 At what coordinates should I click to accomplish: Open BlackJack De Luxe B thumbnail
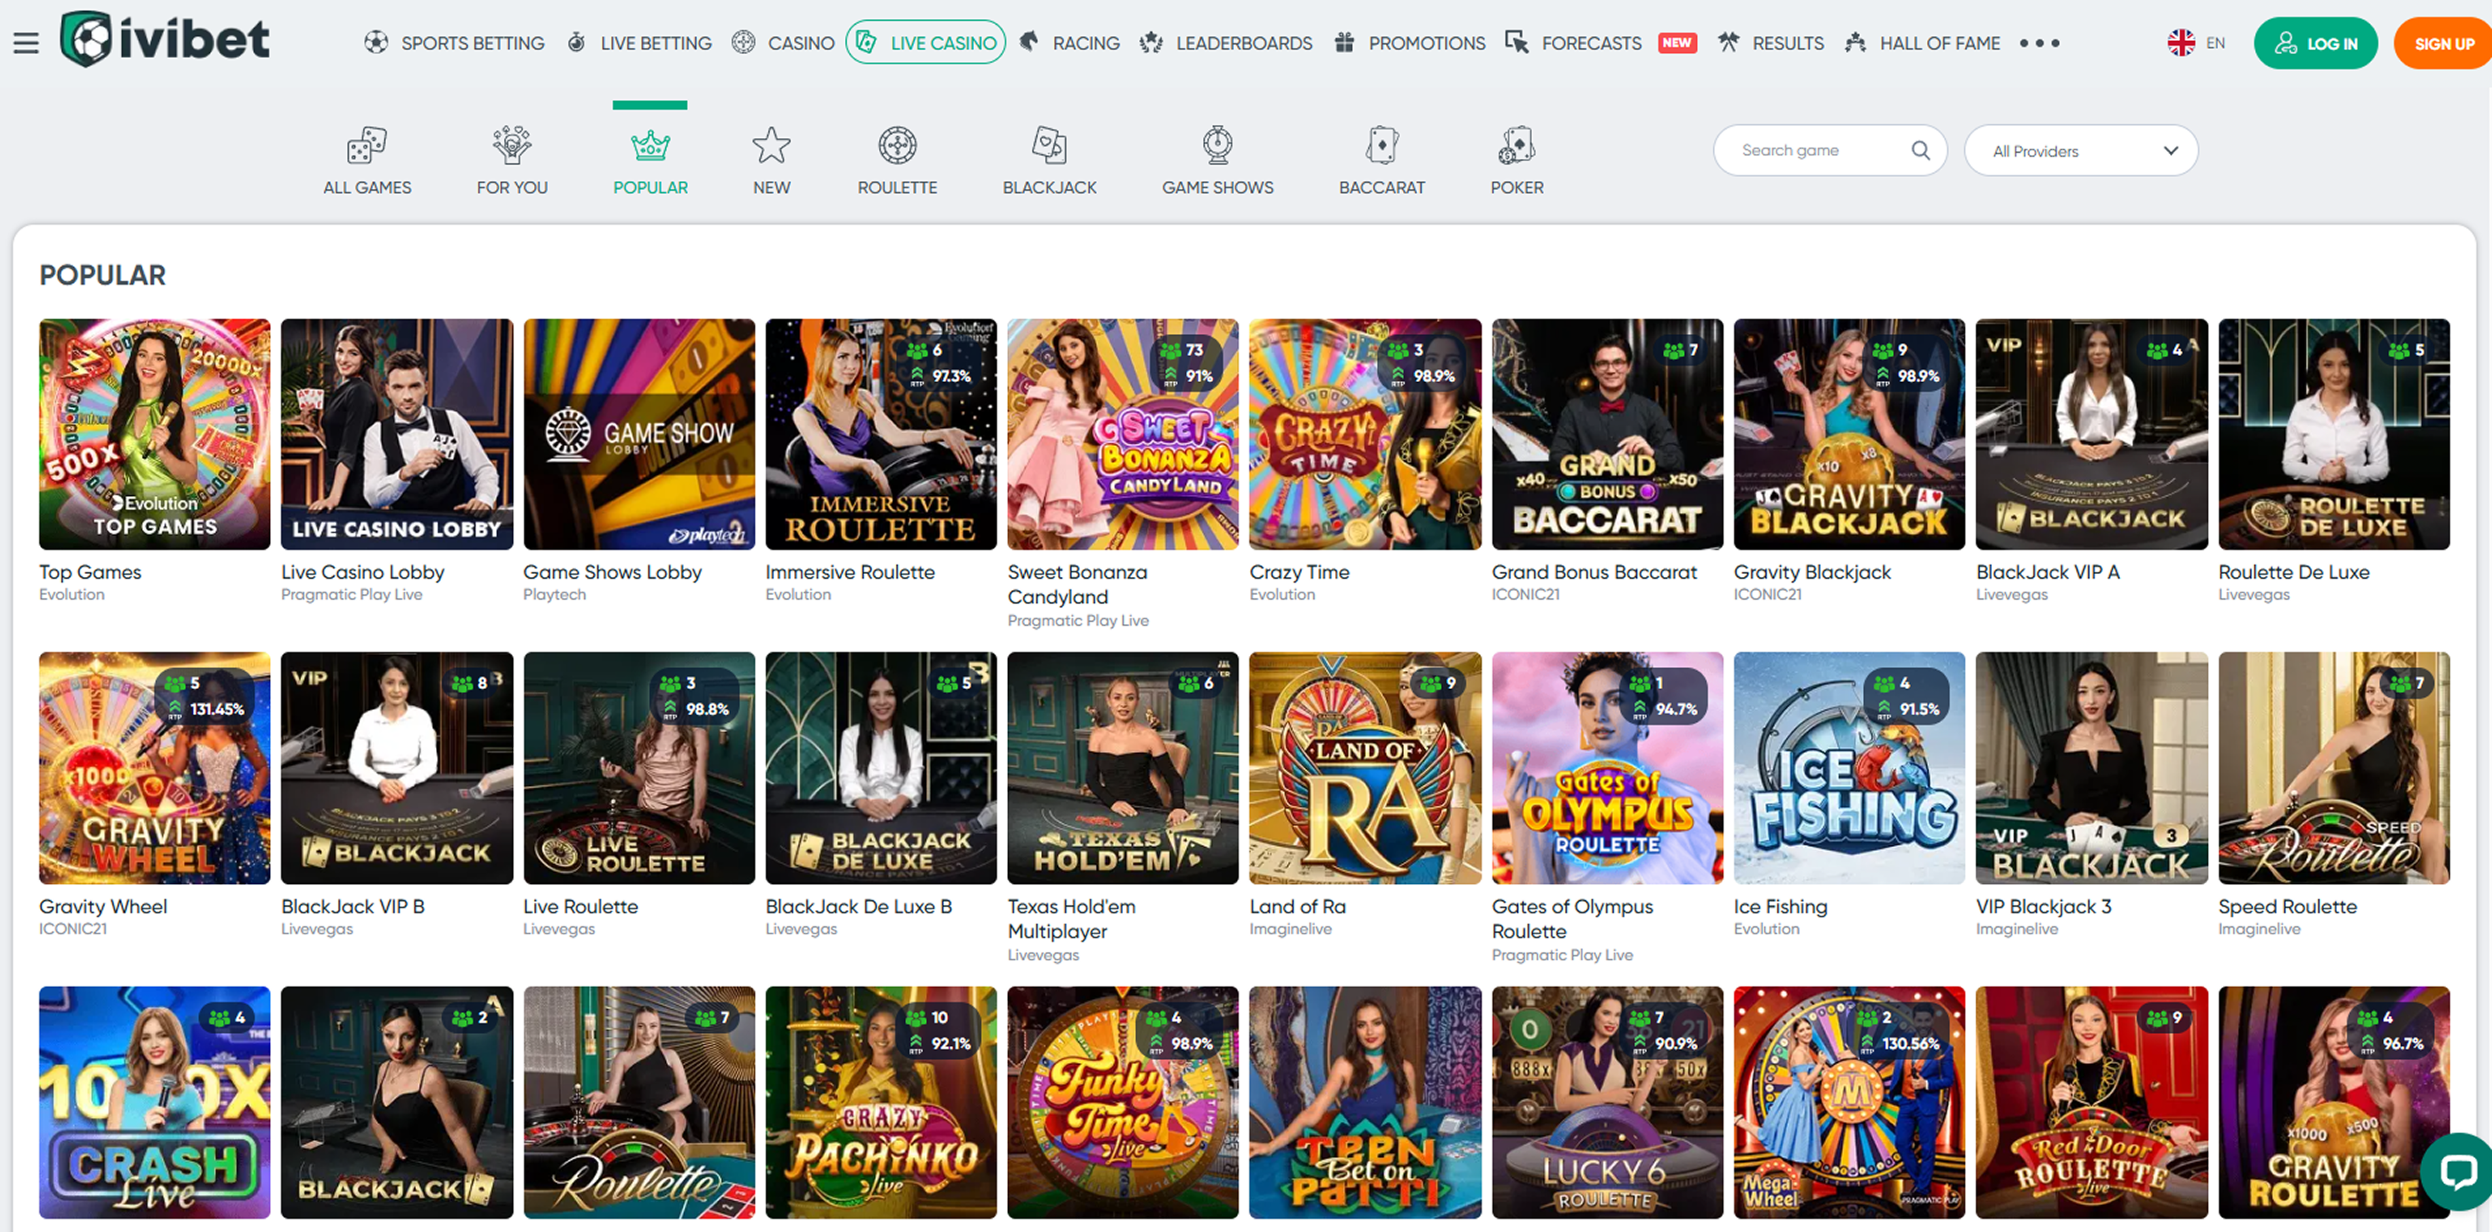(880, 768)
